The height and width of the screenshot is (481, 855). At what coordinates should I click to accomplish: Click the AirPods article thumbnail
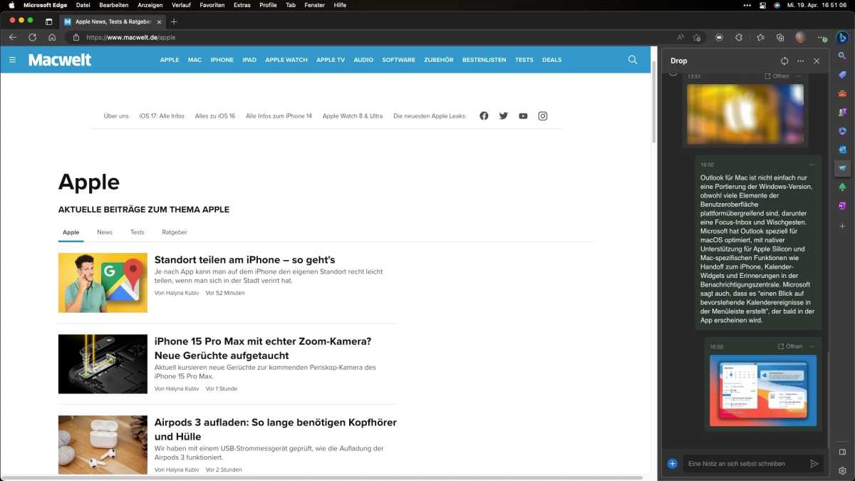pyautogui.click(x=103, y=445)
